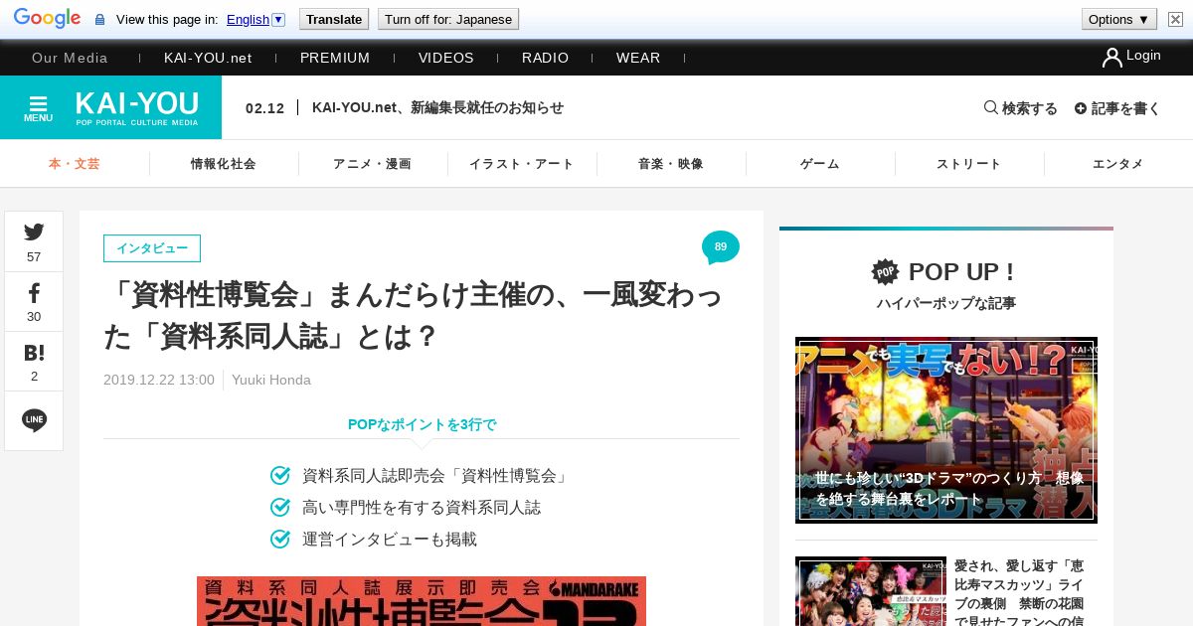This screenshot has height=626, width=1193.
Task: Open the English language dropdown arrow
Action: coord(278,19)
